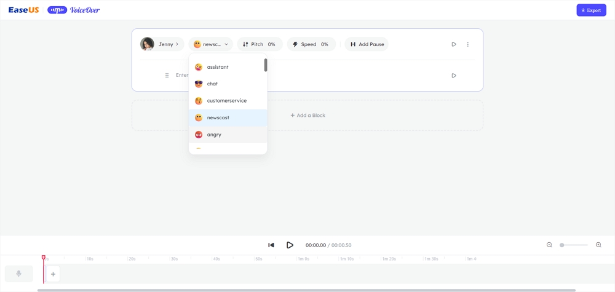Click the timeline zoom slider
This screenshot has width=615, height=292.
[574, 245]
